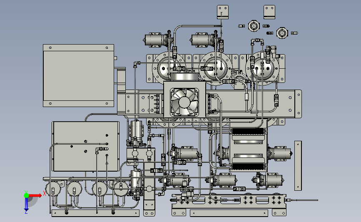Select the large blank panel at upper left

point(79,75)
